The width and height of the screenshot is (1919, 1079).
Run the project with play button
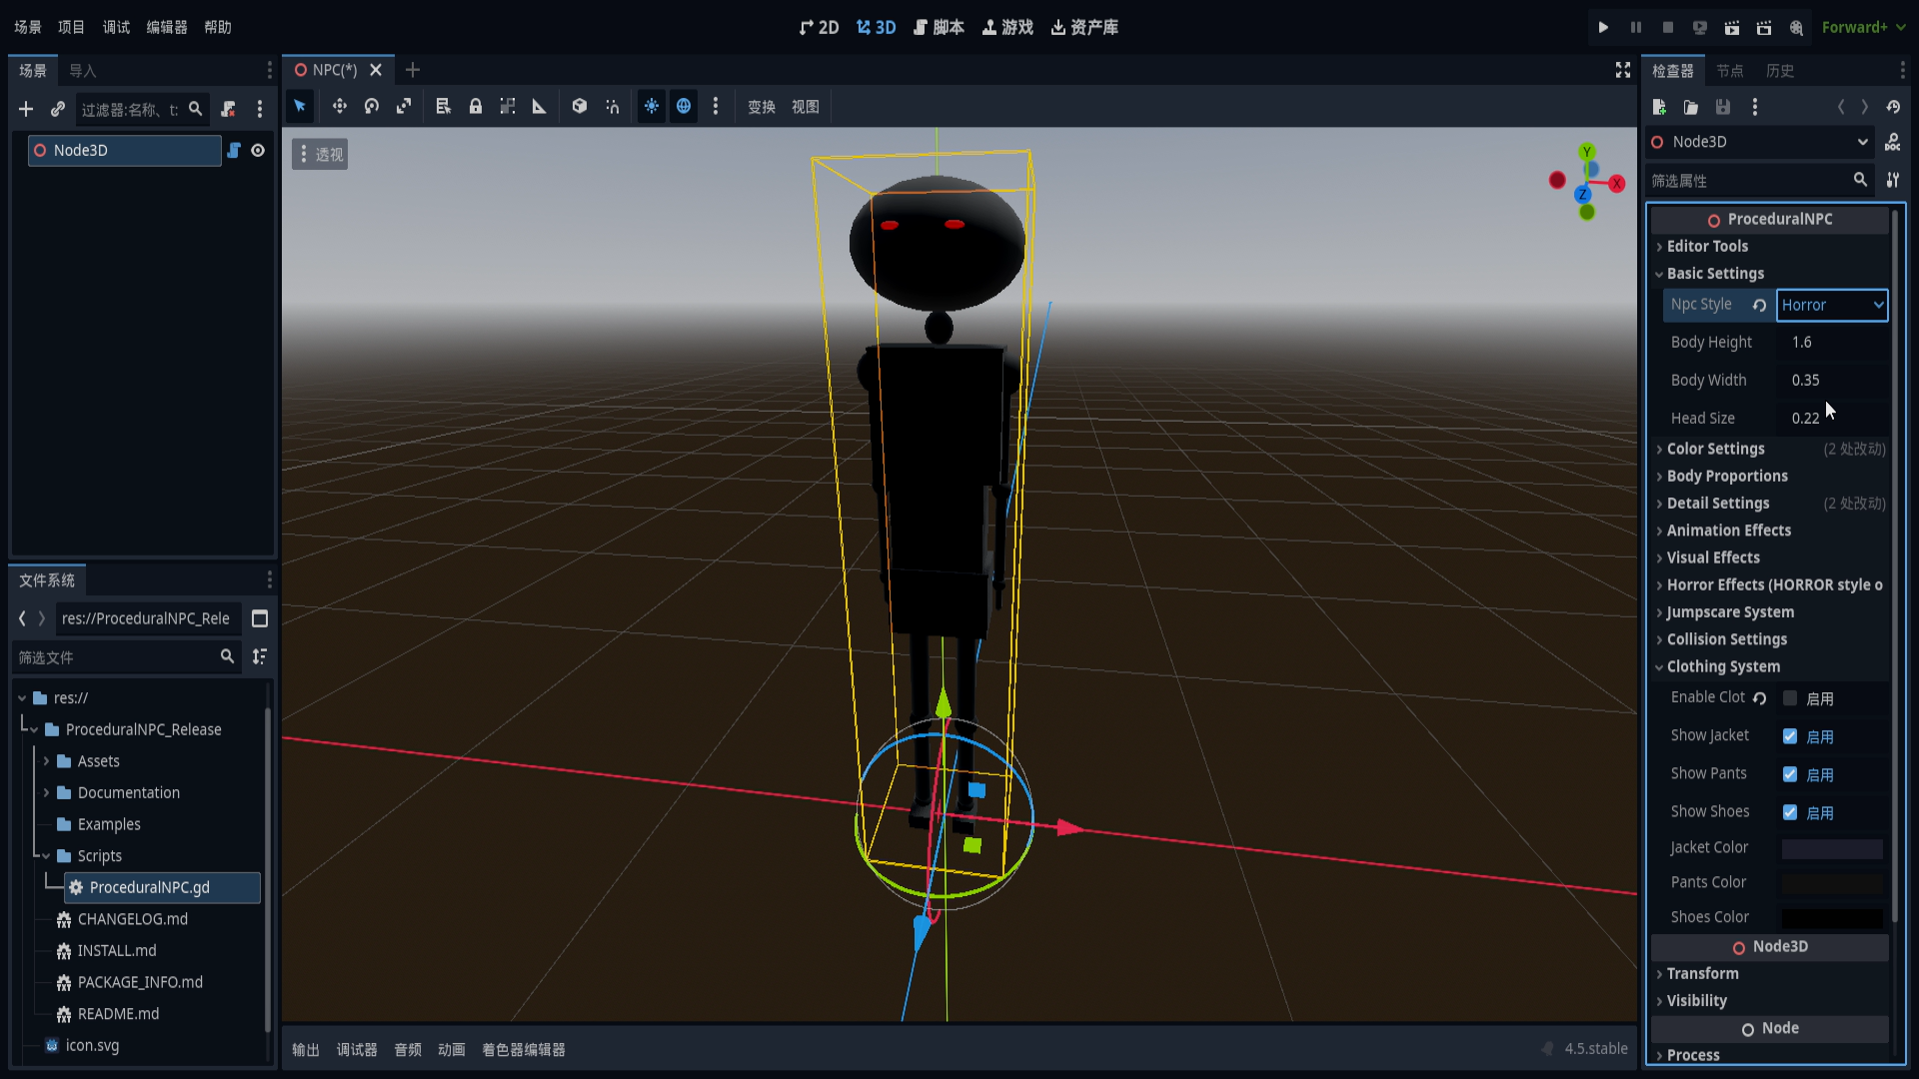[1603, 27]
